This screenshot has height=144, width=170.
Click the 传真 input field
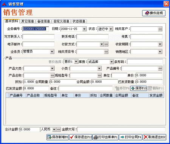point(147,37)
